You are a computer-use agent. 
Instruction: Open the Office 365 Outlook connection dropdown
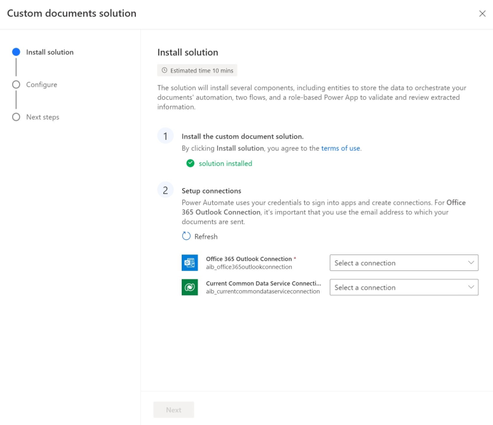(404, 263)
